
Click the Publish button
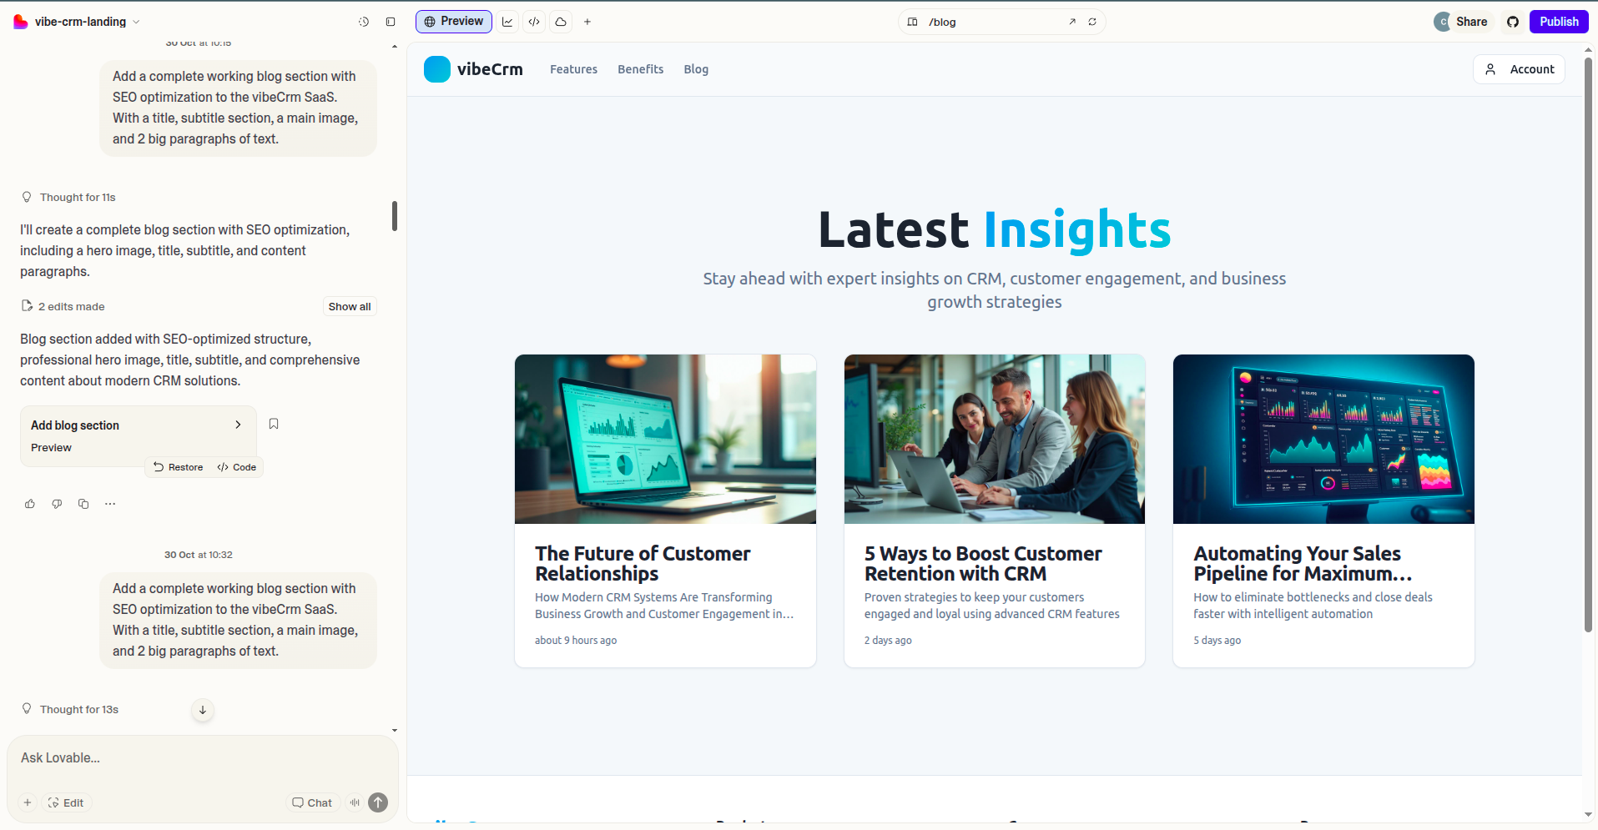(1558, 22)
